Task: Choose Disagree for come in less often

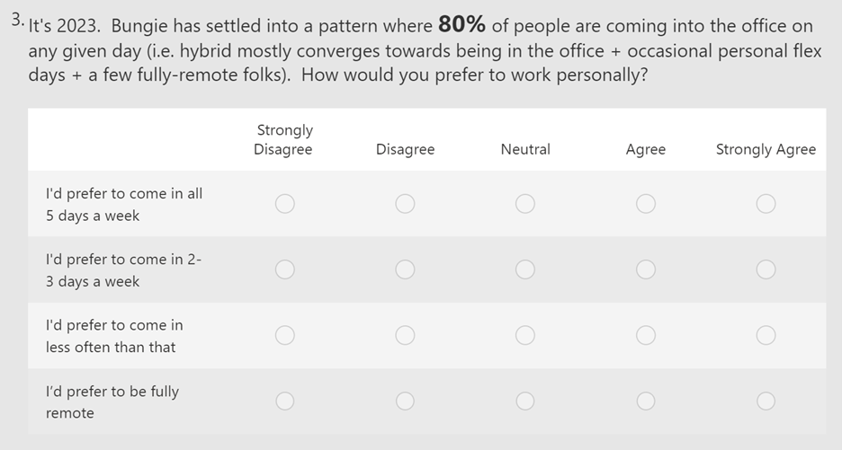Action: click(405, 335)
